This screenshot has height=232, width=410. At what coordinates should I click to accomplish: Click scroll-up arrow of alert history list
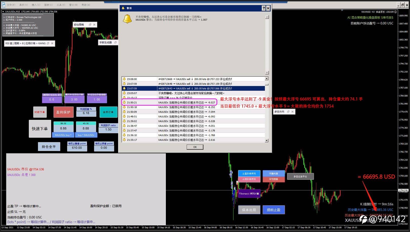click(267, 79)
